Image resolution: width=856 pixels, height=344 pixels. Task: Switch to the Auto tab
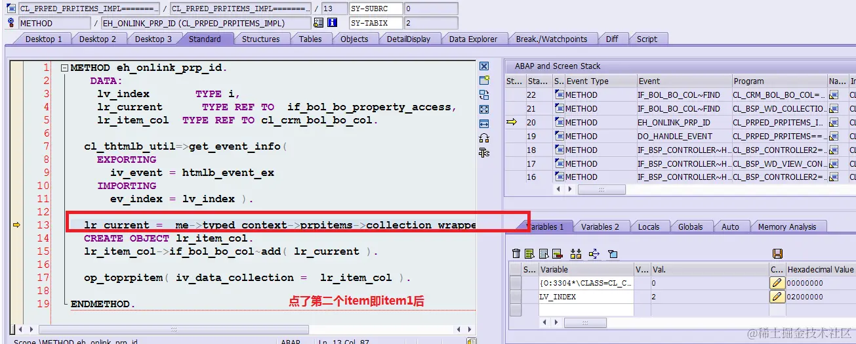pyautogui.click(x=730, y=226)
